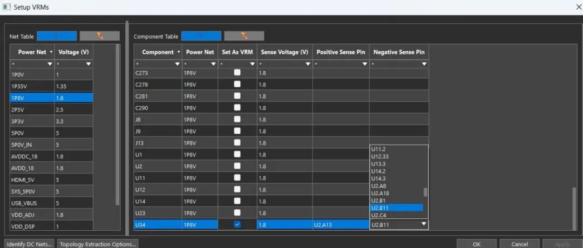Screen dimensions: 583x248
Task: Click the U34 component cell
Action: point(158,225)
